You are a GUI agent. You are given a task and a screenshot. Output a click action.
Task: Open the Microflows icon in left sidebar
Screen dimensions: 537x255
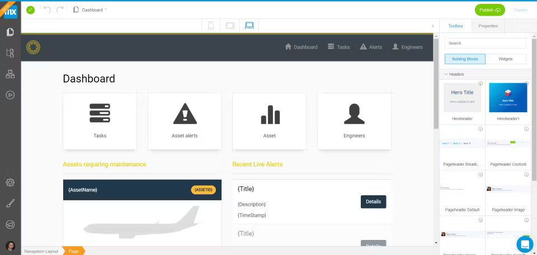[x=10, y=53]
